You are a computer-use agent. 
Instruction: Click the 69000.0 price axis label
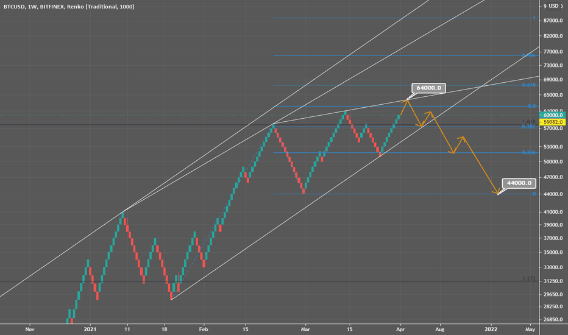click(x=553, y=79)
